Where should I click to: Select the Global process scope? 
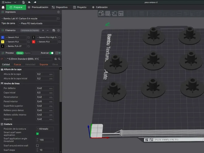[x=20, y=53]
